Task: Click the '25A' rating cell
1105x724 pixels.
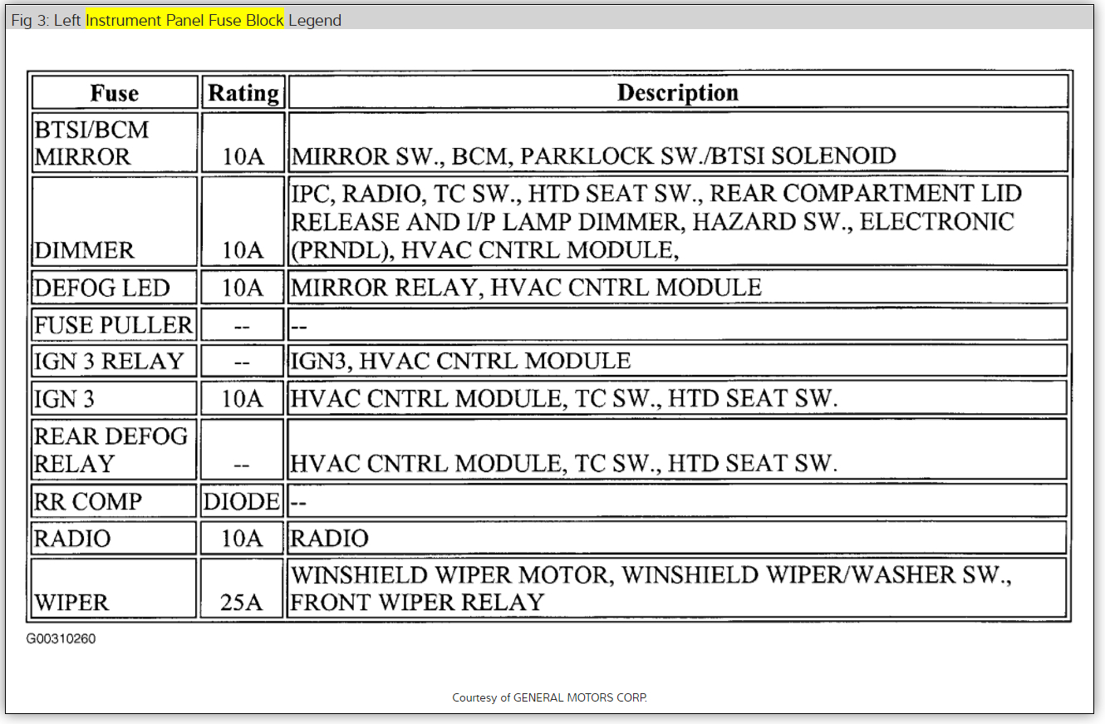Action: point(243,588)
